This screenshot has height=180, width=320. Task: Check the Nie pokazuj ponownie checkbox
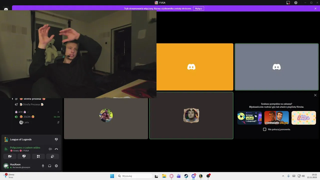pos(265,129)
